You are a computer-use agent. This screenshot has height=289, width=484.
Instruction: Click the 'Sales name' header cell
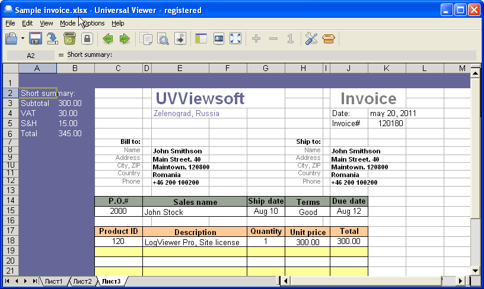(195, 202)
